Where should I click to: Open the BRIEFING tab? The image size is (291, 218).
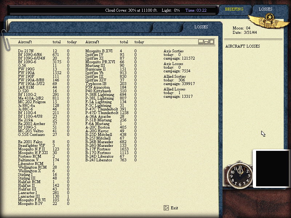(234, 9)
